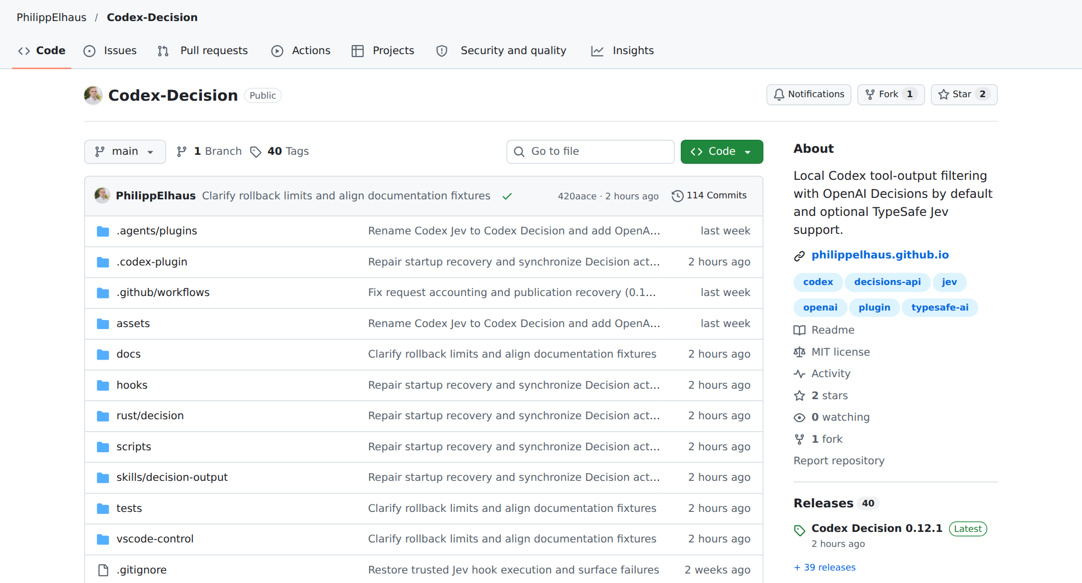Open Codex Decision 0.12.1 release
This screenshot has width=1082, height=583.
(877, 528)
